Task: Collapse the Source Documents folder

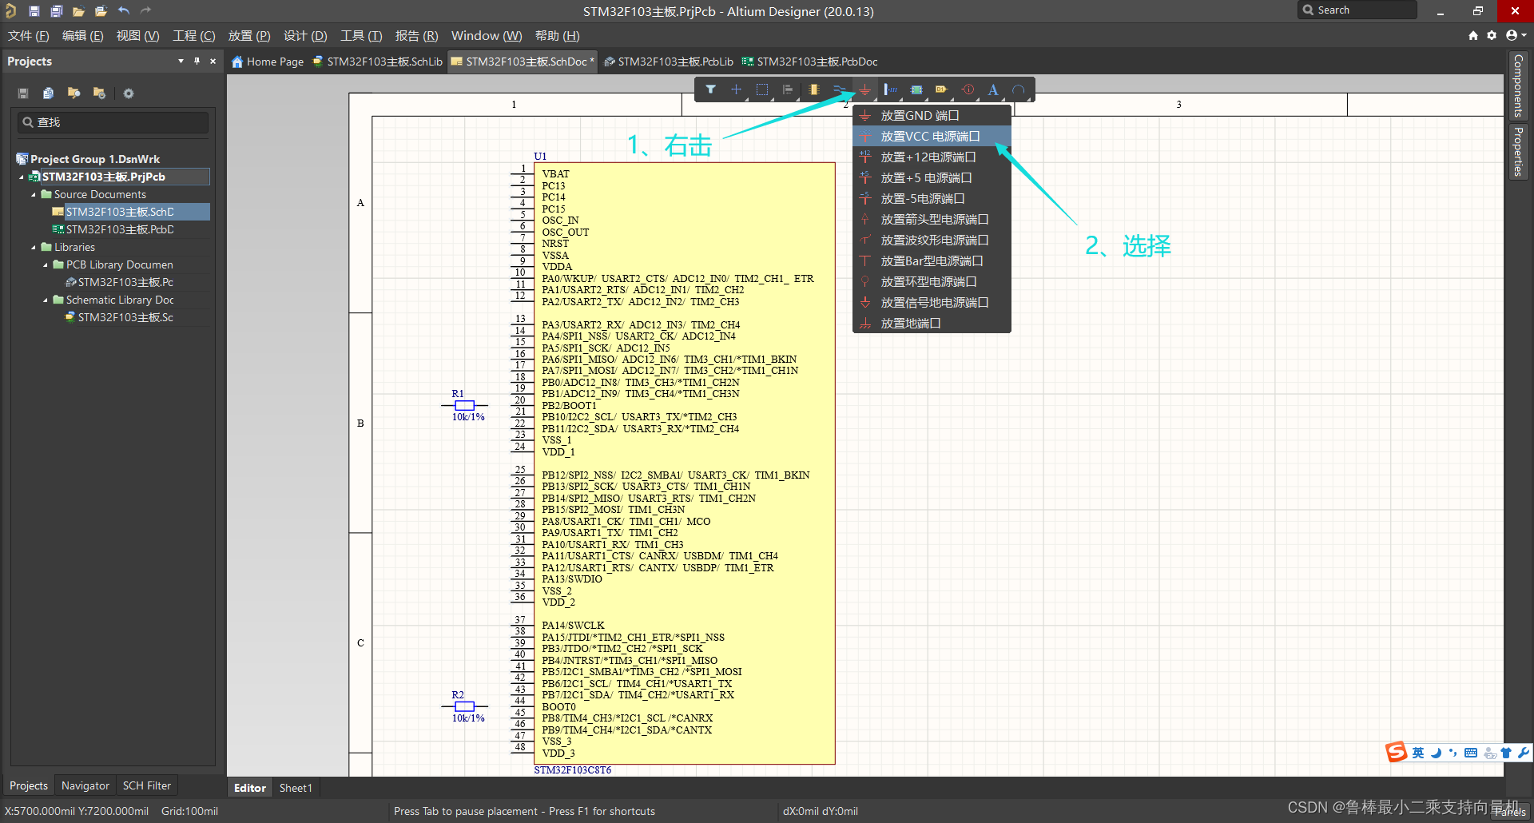Action: pyautogui.click(x=34, y=195)
